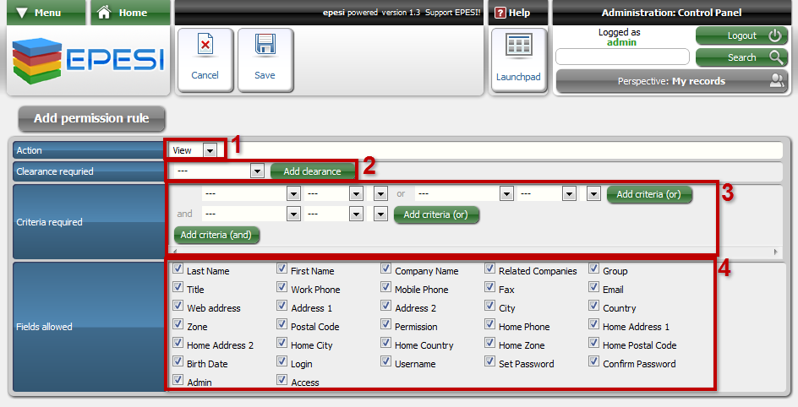Toggle the Company Name checkbox
The image size is (798, 407).
(385, 269)
